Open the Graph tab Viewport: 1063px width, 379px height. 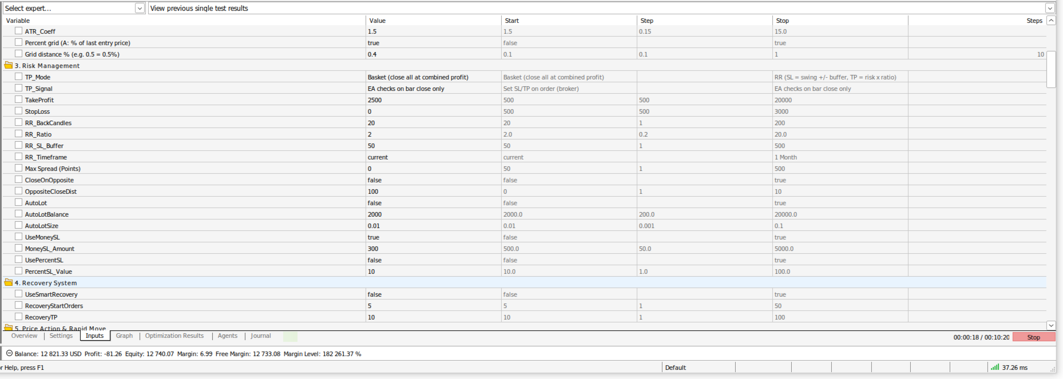(124, 336)
